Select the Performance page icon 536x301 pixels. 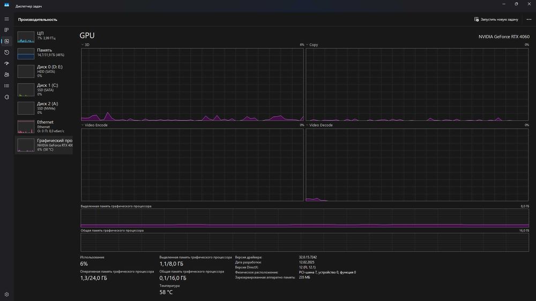click(6, 41)
